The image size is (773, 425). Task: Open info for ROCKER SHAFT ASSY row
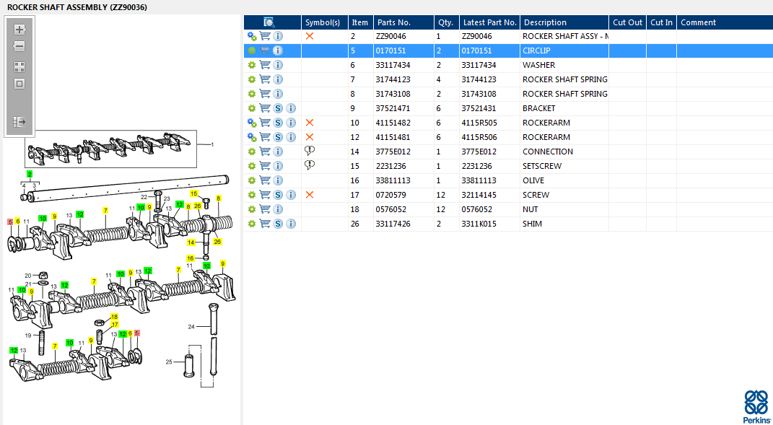click(278, 36)
